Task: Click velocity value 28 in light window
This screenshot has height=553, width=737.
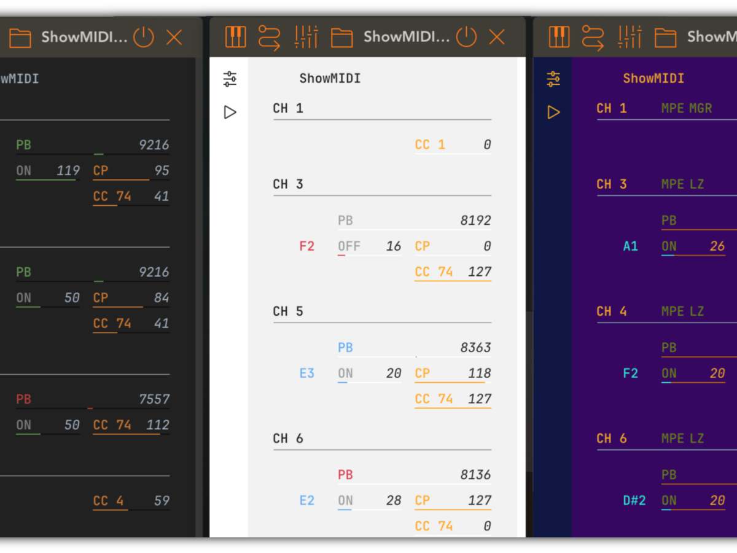Action: (x=394, y=501)
